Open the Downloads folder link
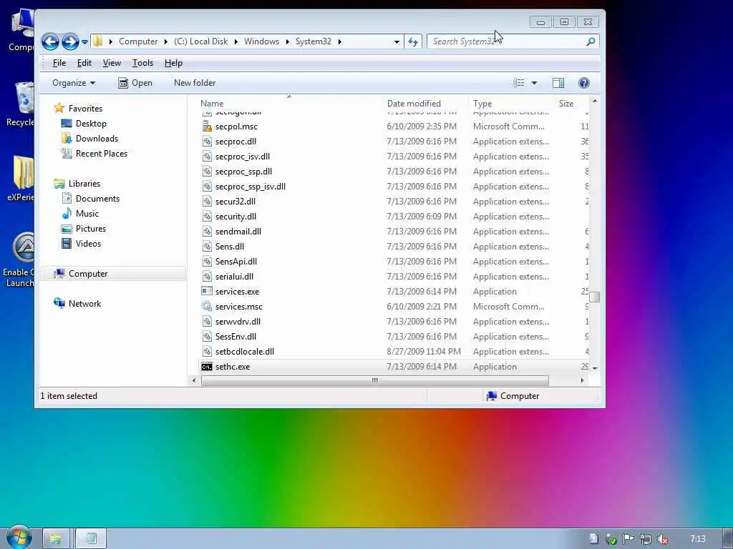The width and height of the screenshot is (733, 549). pyautogui.click(x=97, y=139)
